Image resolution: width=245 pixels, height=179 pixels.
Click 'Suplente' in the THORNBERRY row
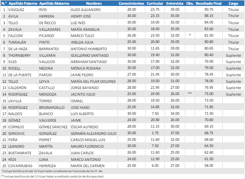tap(233, 55)
